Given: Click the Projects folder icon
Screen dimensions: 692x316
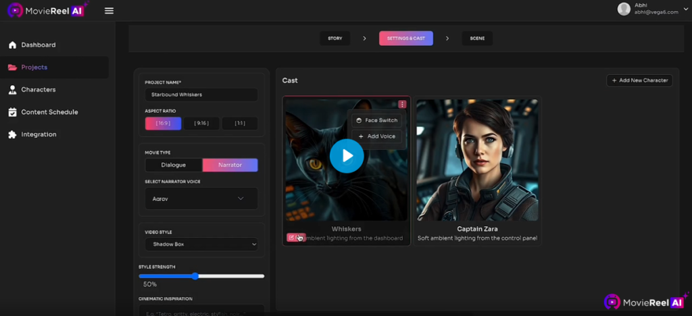Looking at the screenshot, I should 12,68.
